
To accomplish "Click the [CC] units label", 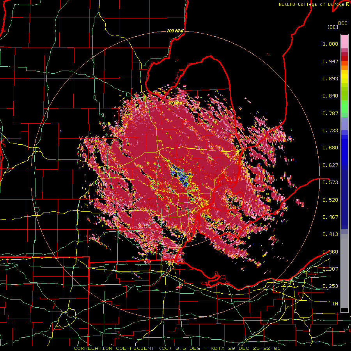I will coord(333,27).
